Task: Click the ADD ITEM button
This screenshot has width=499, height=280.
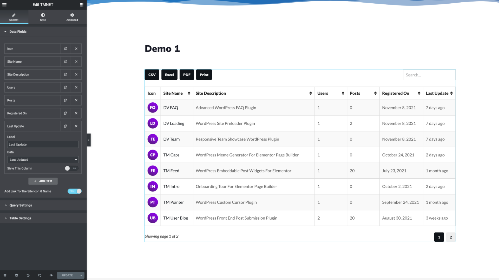Action: [x=43, y=181]
